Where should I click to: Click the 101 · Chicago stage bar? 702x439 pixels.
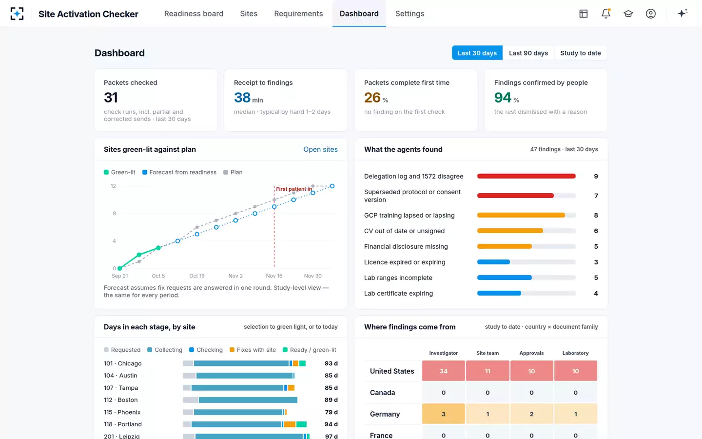pos(244,363)
